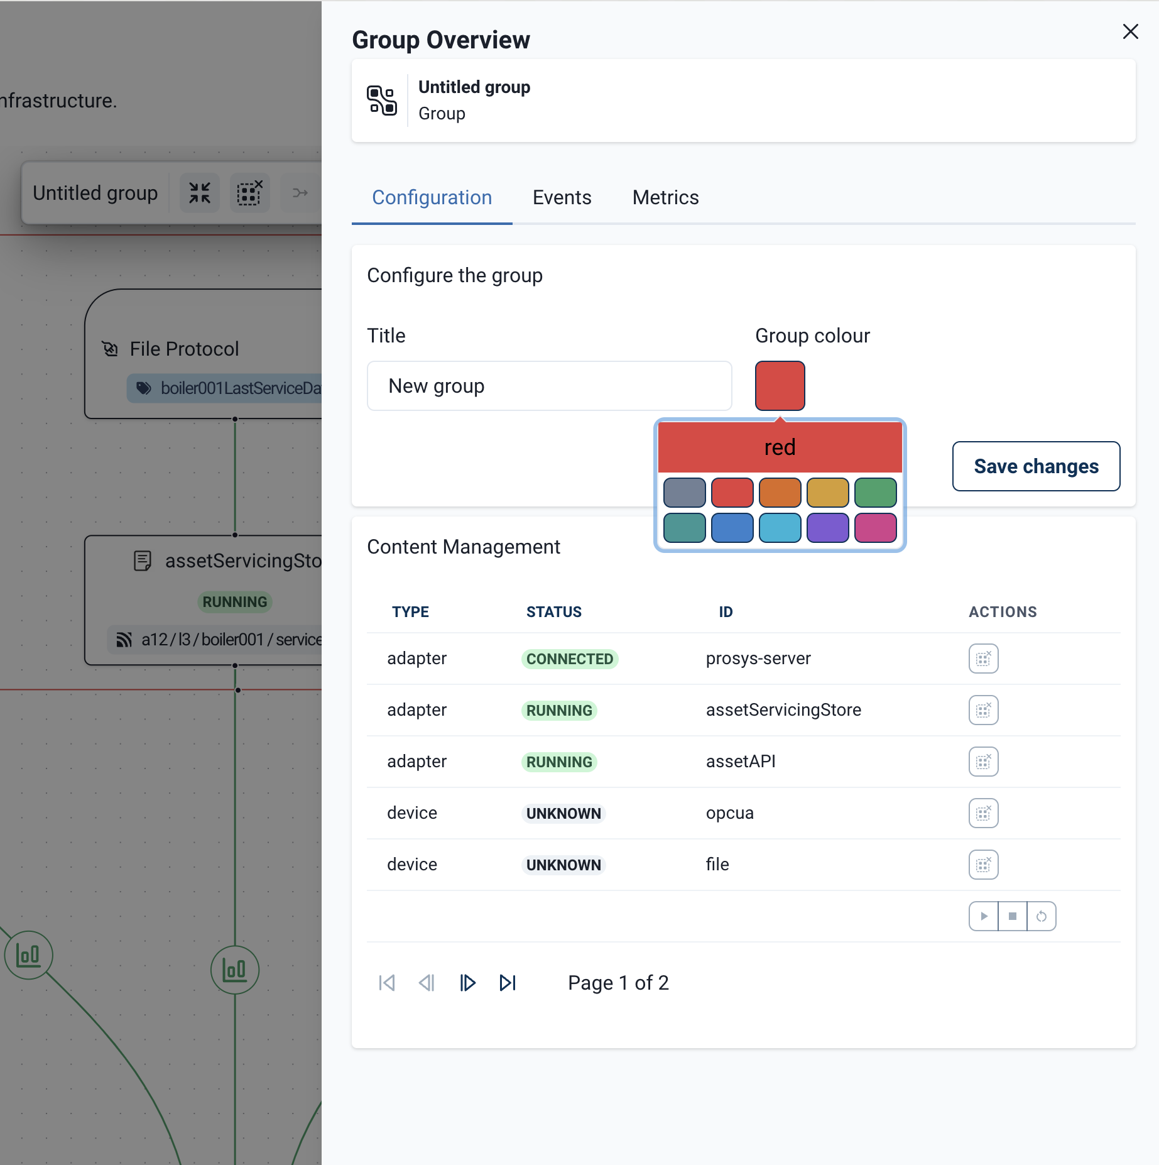Start all group contents with the play icon

click(983, 916)
